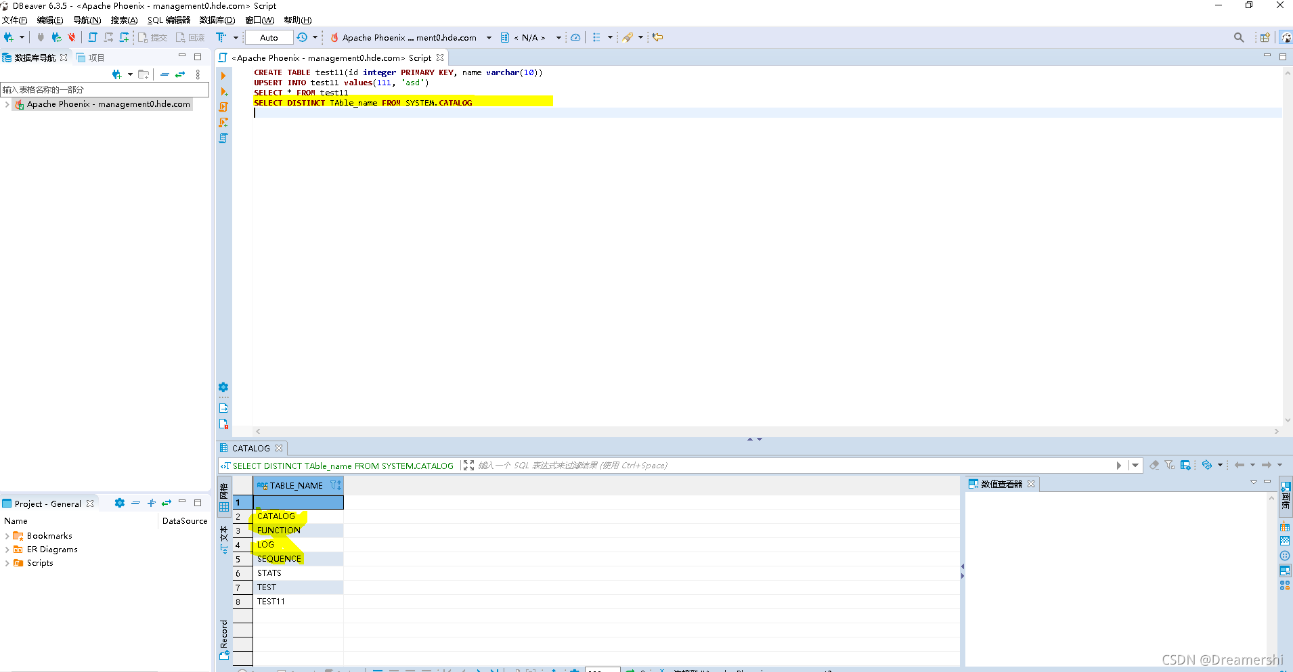Viewport: 1293px width, 672px height.
Task: Open 文件(F) menu
Action: 15,20
